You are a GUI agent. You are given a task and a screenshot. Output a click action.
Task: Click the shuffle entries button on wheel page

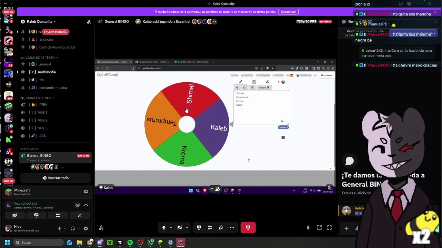click(x=237, y=87)
